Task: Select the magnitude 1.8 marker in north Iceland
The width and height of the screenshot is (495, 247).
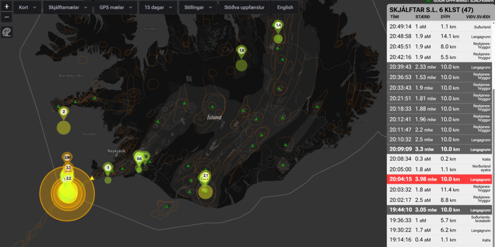Action: click(242, 50)
